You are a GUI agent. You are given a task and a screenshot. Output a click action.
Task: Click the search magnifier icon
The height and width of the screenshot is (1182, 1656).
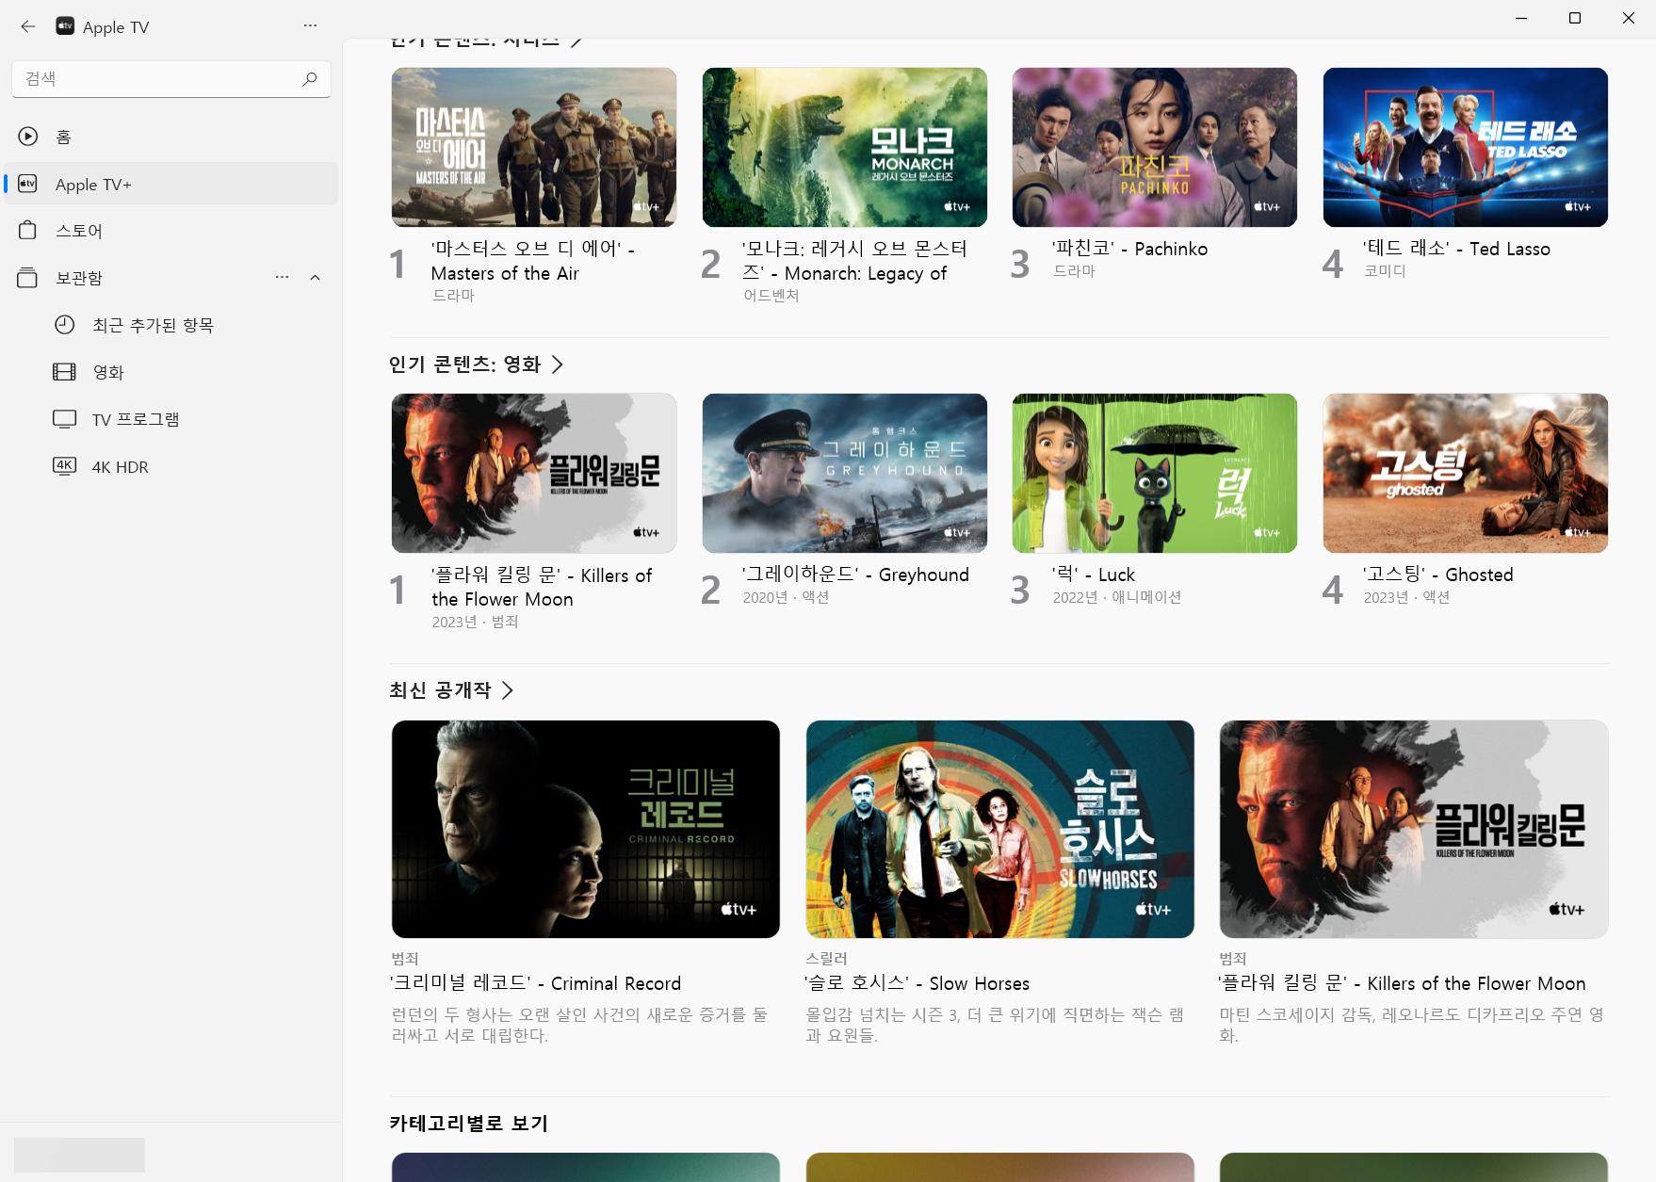[x=309, y=79]
